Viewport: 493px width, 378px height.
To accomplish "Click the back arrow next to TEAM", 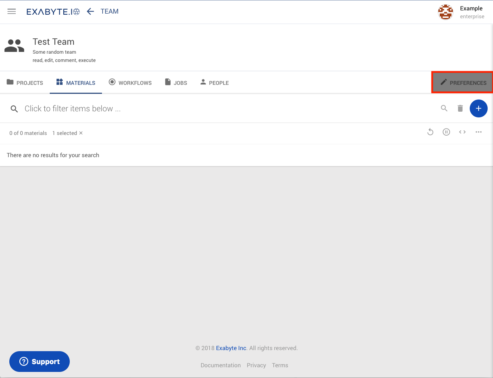I will 91,11.
